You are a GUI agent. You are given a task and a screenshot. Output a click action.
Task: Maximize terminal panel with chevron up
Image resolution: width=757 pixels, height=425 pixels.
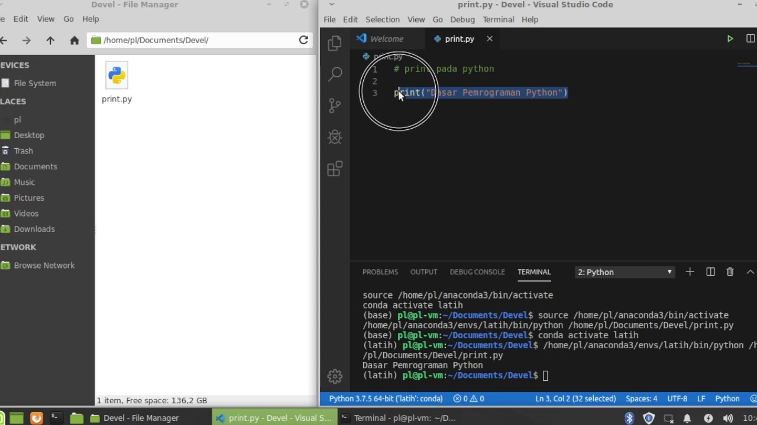tap(750, 272)
